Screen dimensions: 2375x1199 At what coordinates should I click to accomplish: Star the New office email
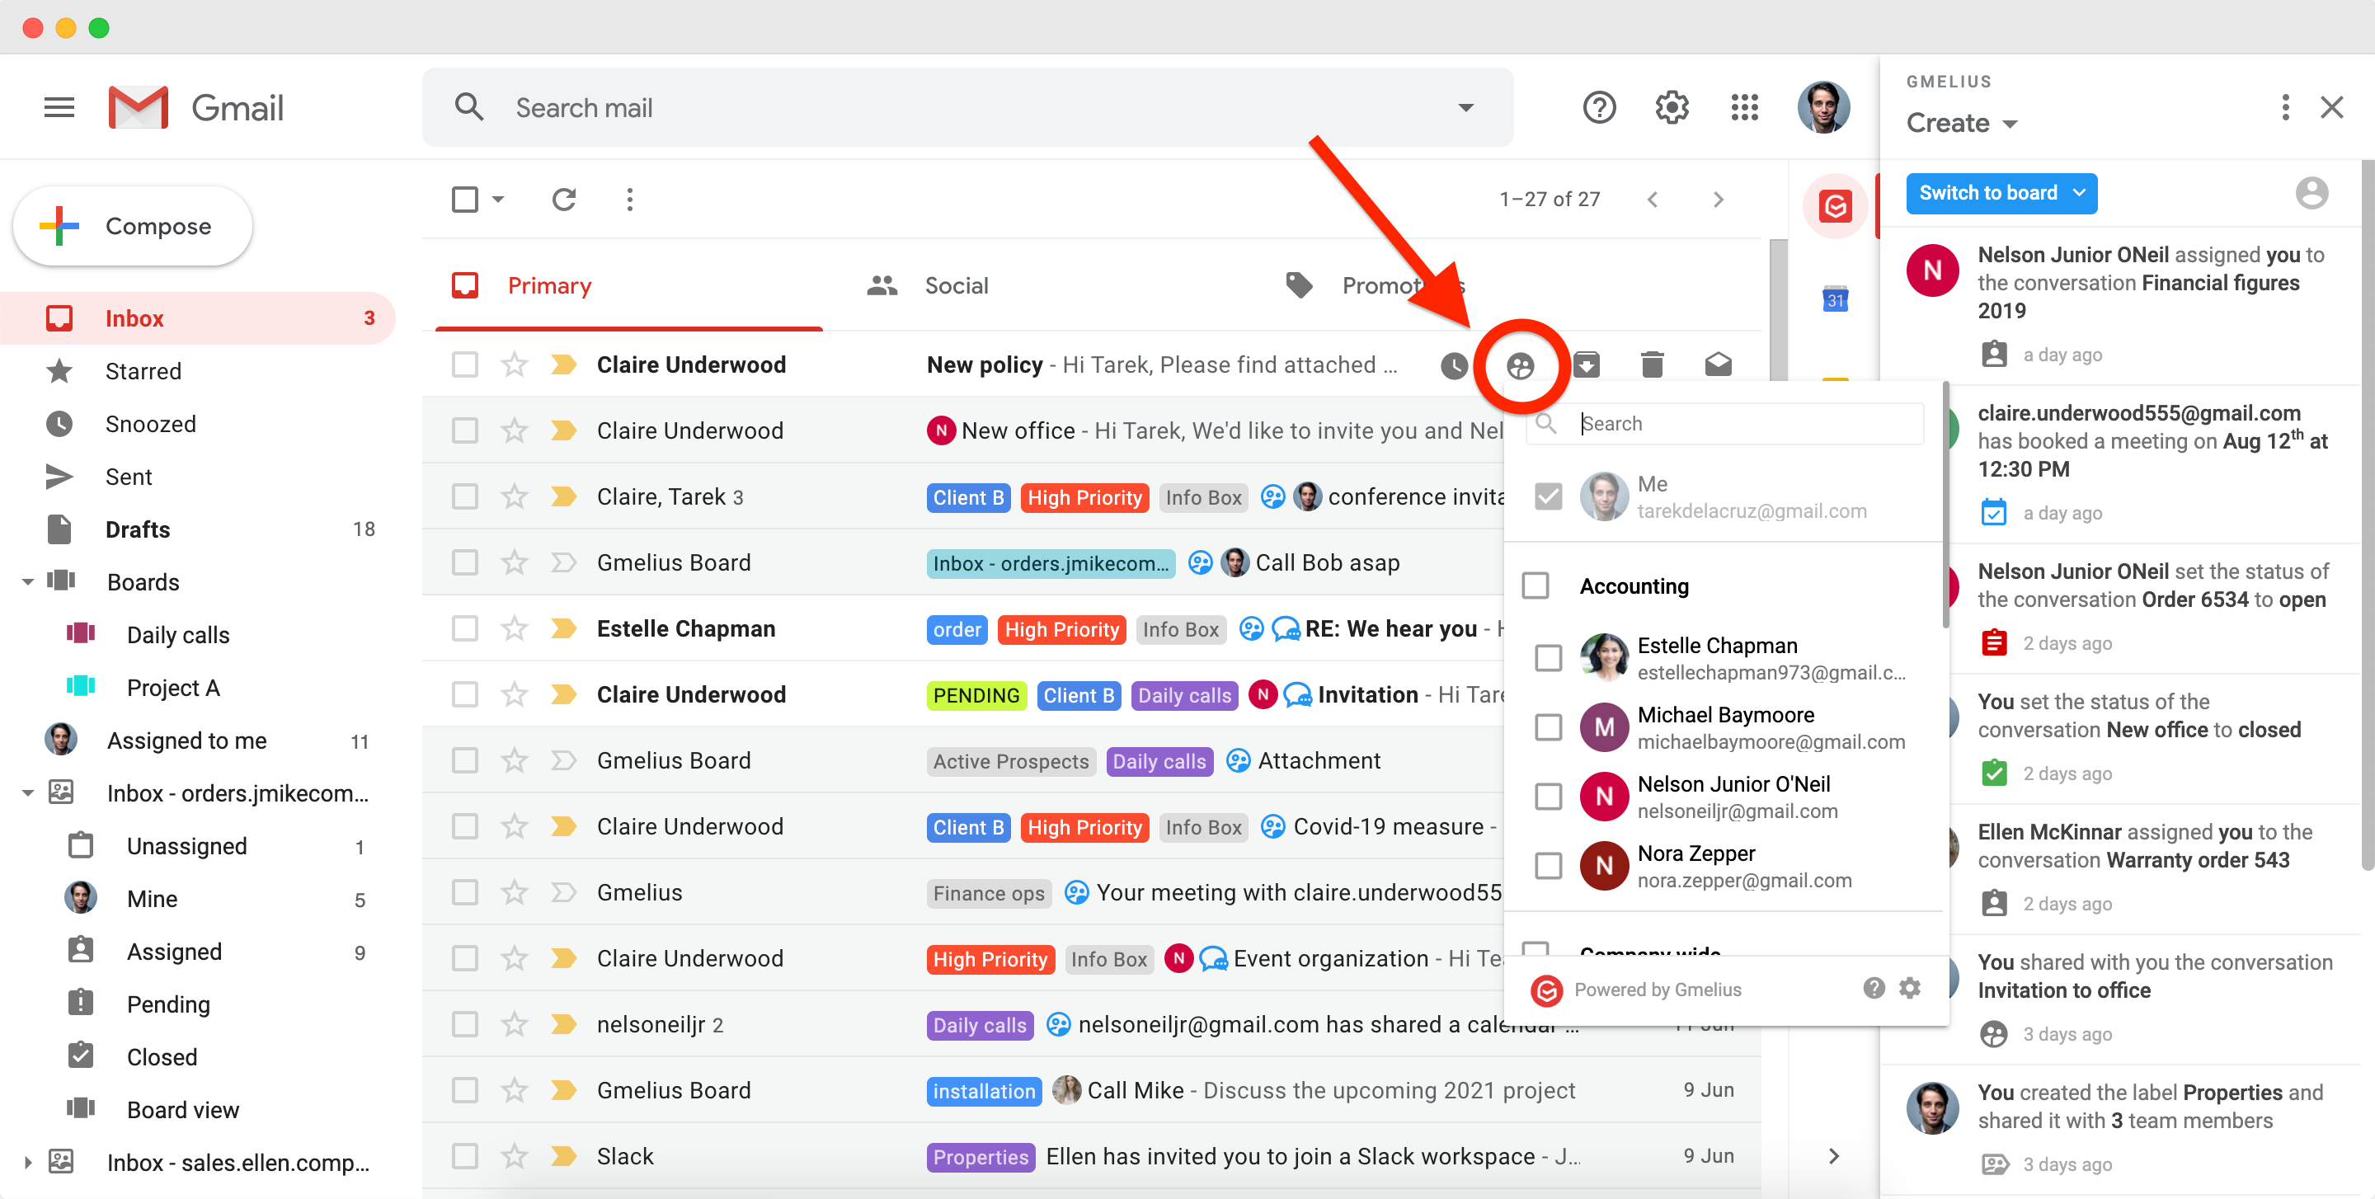point(514,430)
